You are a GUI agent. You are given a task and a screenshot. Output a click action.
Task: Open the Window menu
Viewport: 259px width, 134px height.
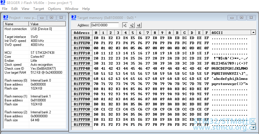(x=71, y=8)
